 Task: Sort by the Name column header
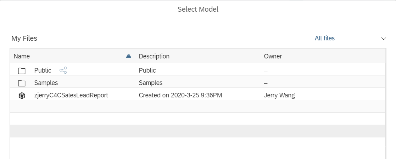22,56
